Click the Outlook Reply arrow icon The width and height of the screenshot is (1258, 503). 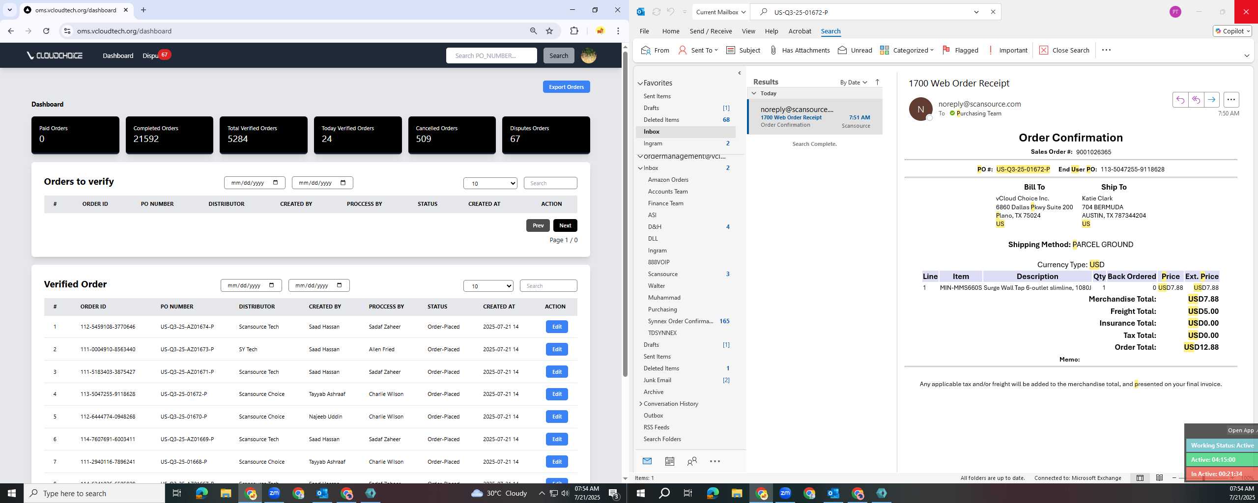click(x=1180, y=100)
